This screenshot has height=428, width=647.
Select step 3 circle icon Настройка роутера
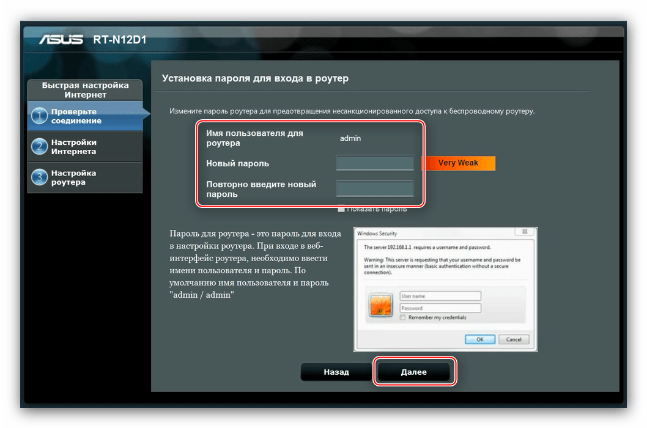coord(40,177)
